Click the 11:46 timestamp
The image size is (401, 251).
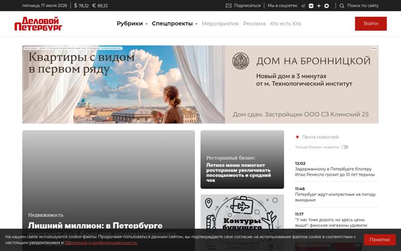[x=300, y=189]
